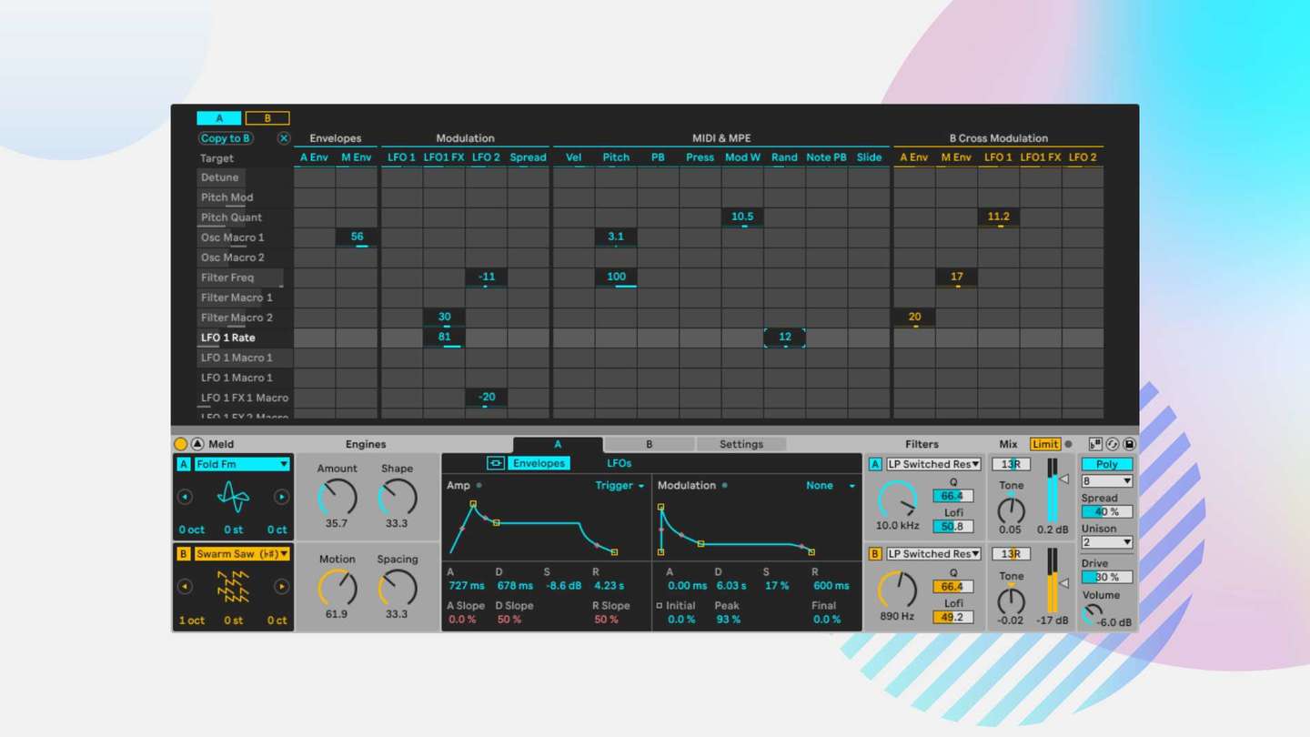Select the Pitch Quant target row

click(245, 217)
